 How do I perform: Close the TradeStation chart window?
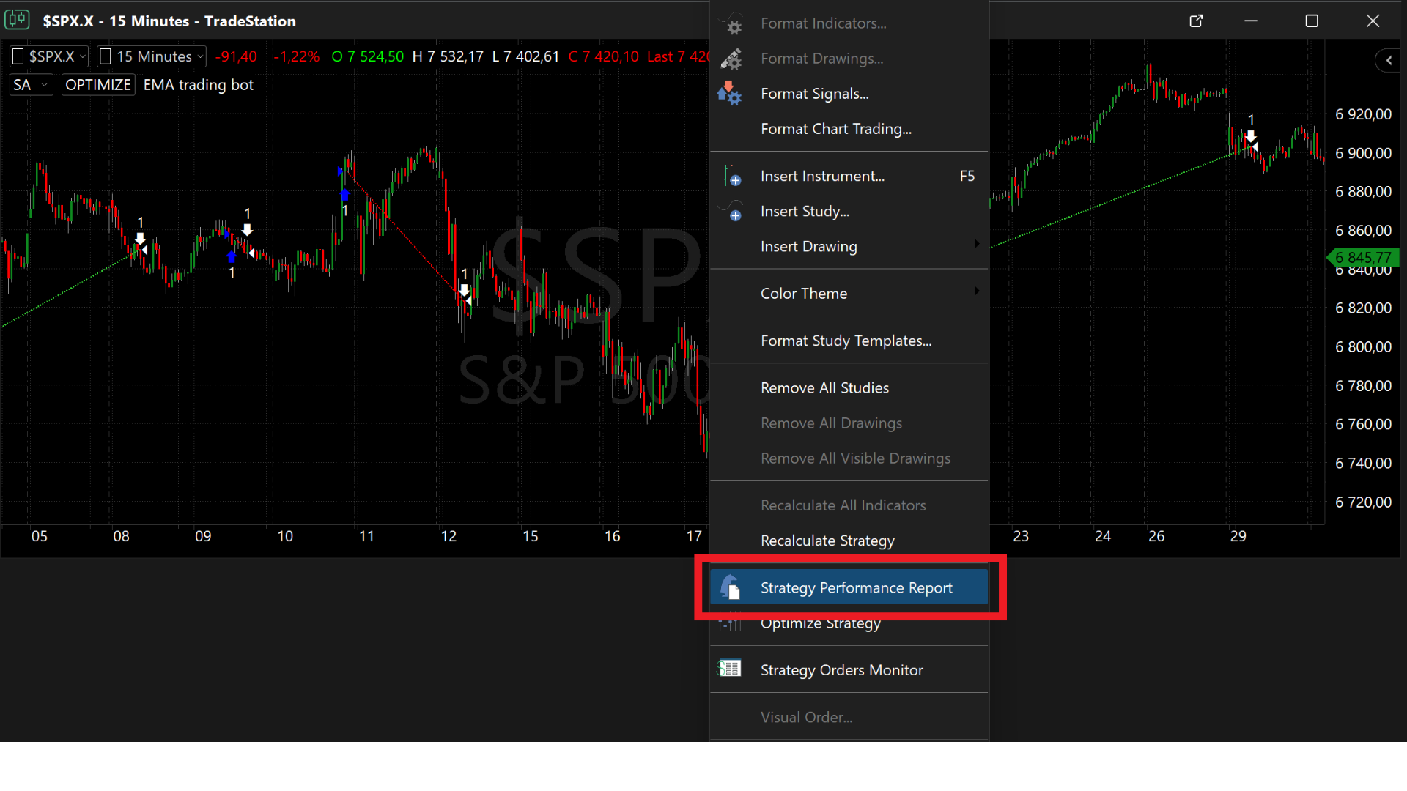1373,21
